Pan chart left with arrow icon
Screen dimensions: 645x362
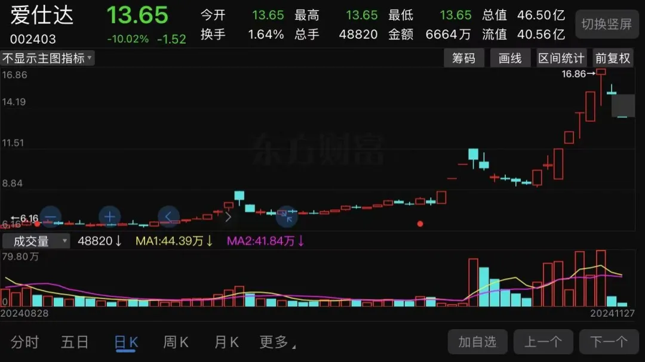[x=168, y=216]
